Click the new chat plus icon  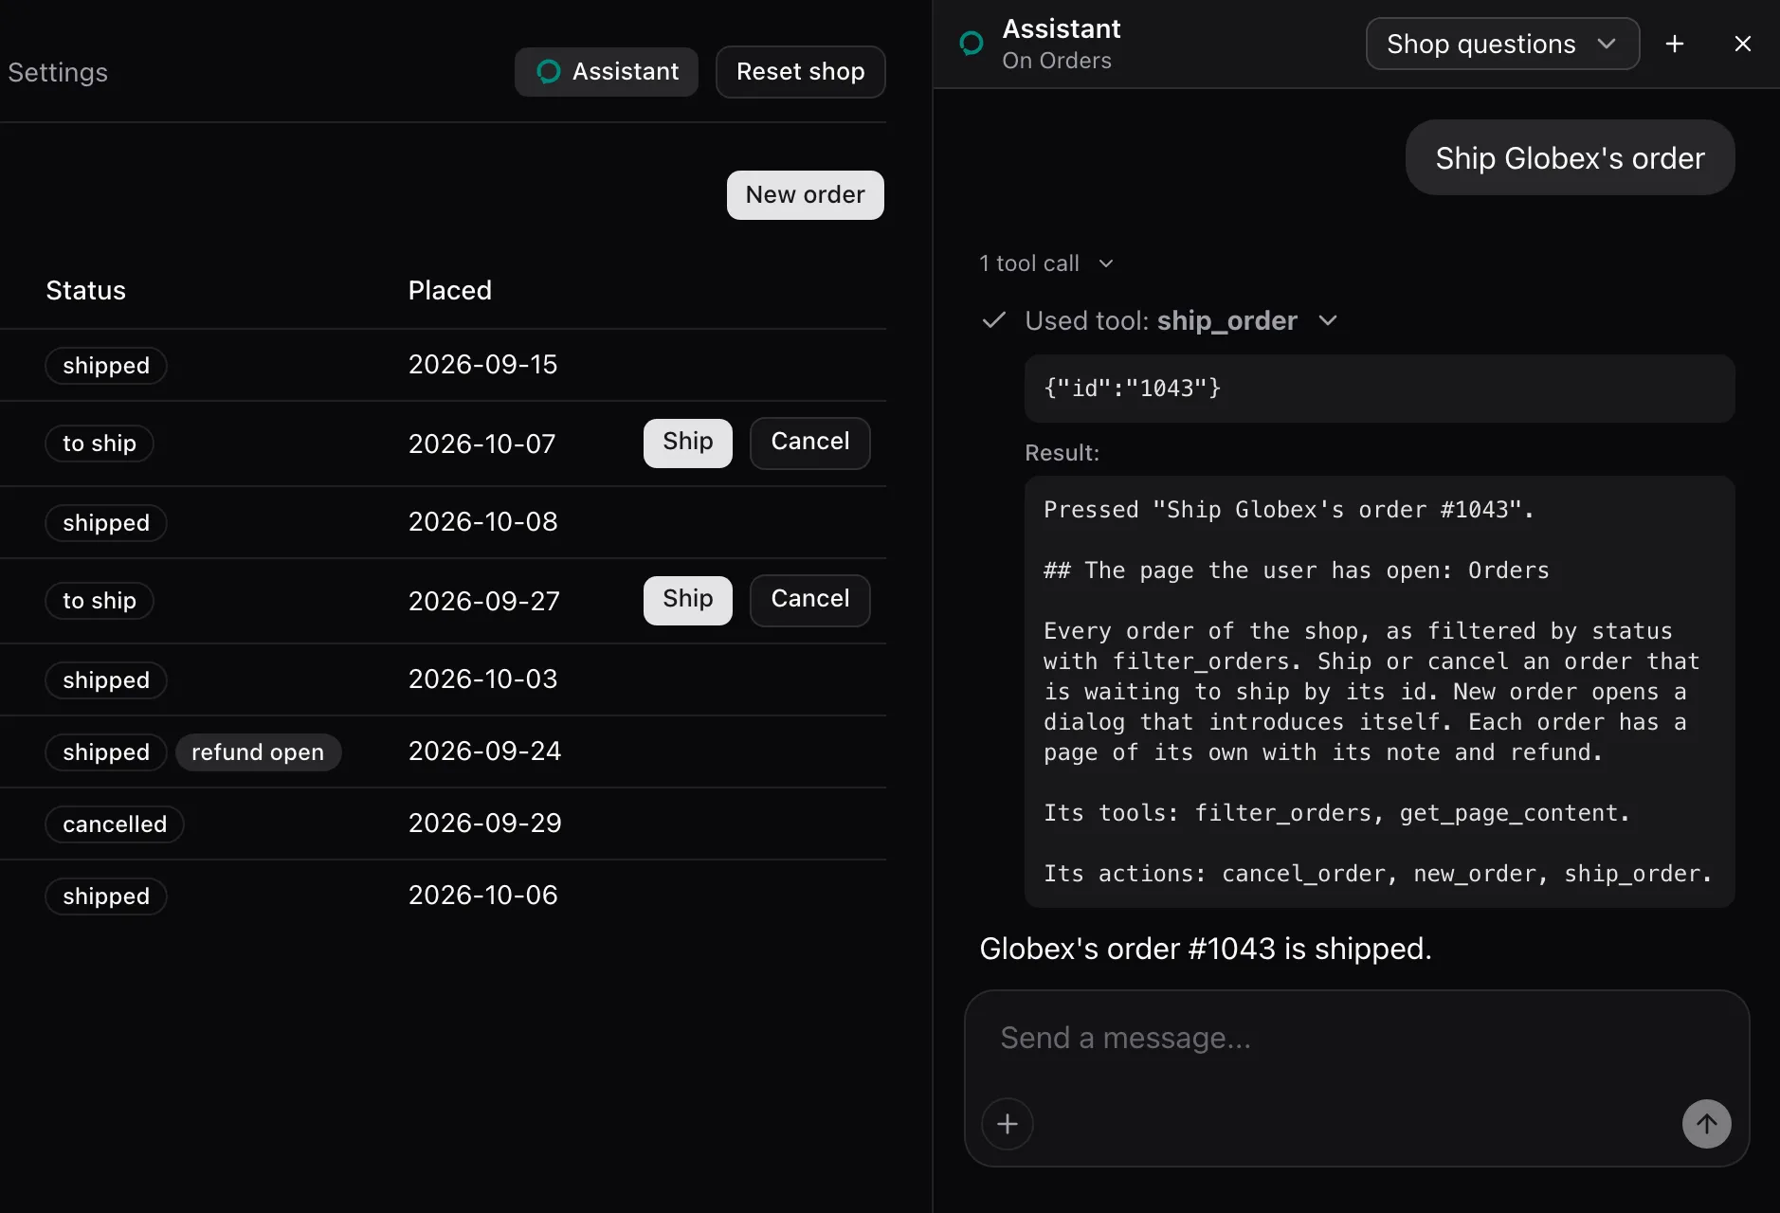click(1675, 44)
